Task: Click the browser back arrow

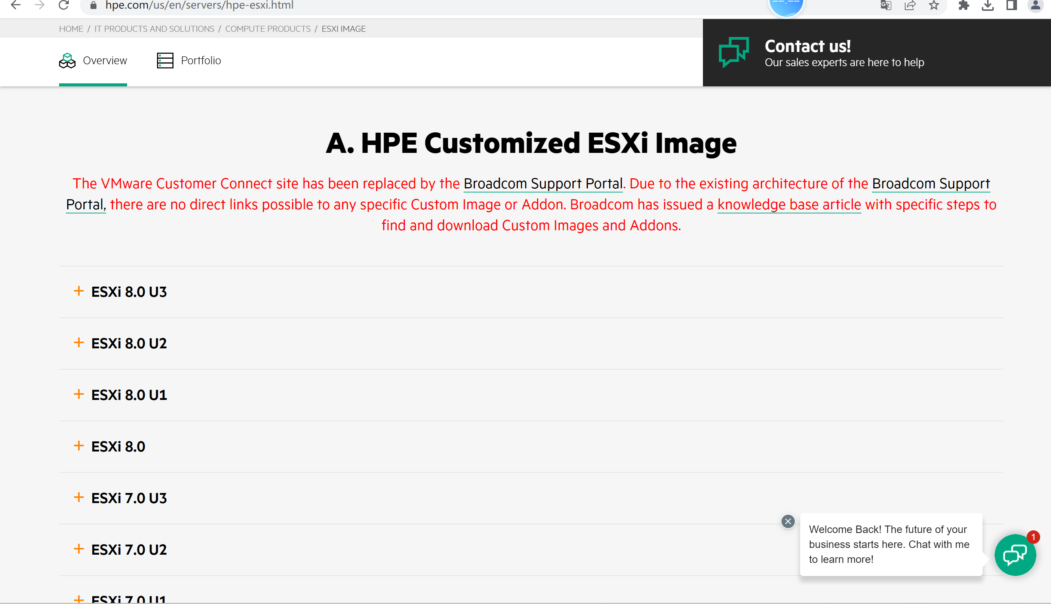Action: [x=15, y=5]
